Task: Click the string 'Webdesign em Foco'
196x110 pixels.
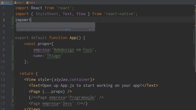Action: tap(74, 50)
